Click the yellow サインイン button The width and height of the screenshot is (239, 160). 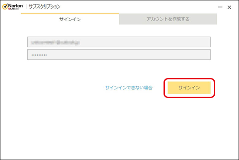[x=189, y=88]
